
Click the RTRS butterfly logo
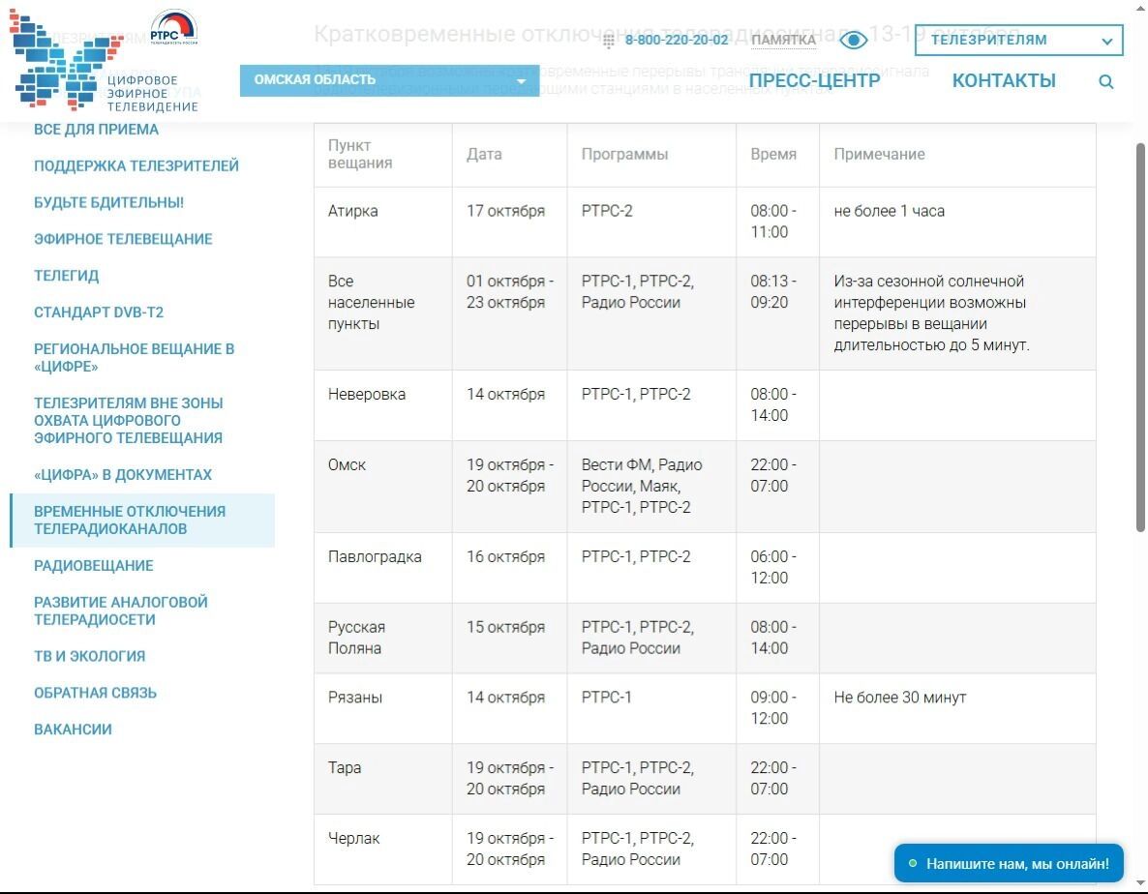[x=58, y=61]
